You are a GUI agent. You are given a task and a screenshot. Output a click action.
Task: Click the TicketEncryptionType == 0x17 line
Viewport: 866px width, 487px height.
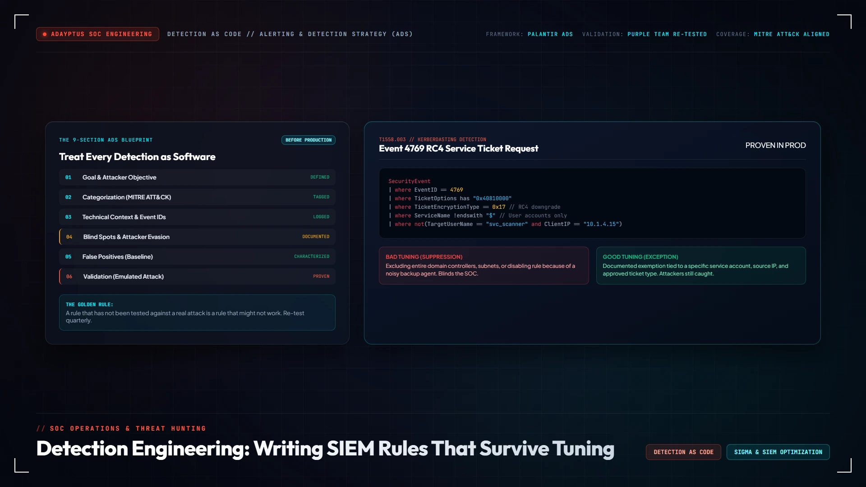(474, 207)
